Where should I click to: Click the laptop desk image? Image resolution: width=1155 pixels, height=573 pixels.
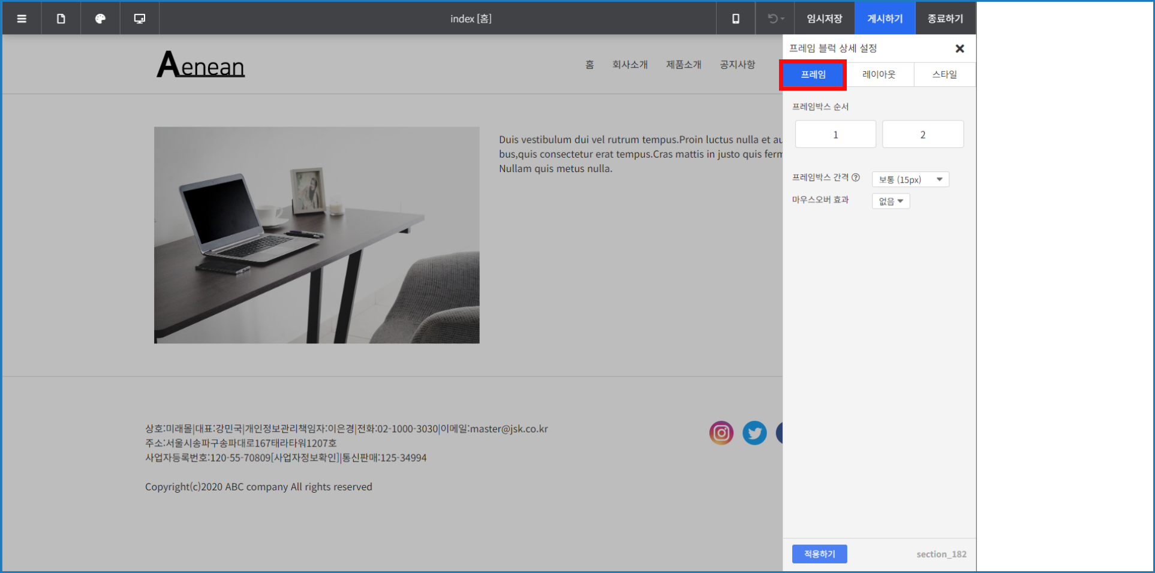317,235
